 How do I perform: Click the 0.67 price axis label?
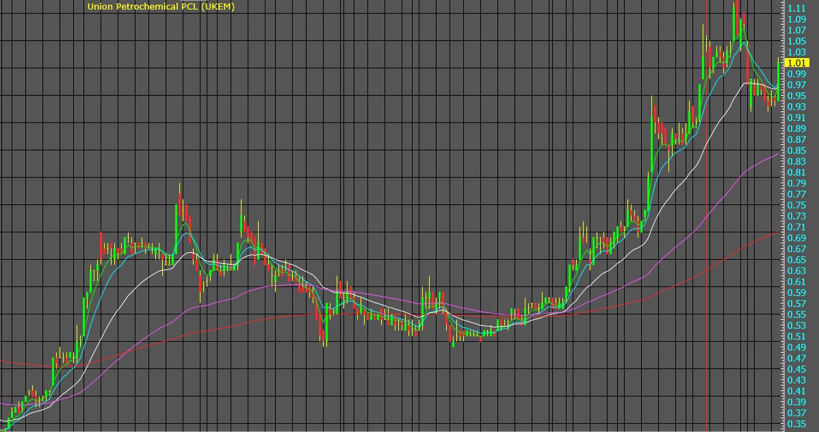pyautogui.click(x=796, y=248)
